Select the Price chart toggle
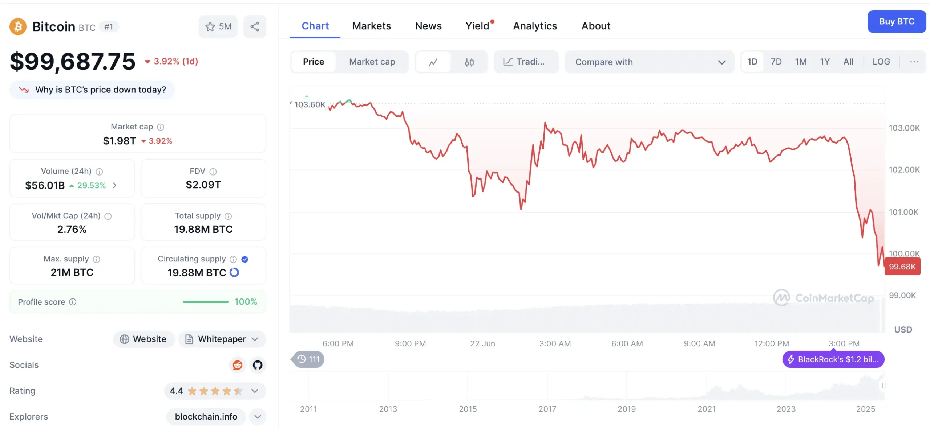The width and height of the screenshot is (930, 429). click(313, 62)
